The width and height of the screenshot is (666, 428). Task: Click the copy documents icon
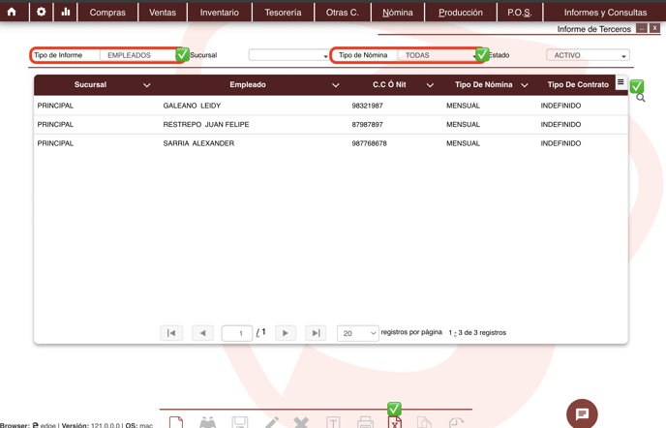point(424,422)
